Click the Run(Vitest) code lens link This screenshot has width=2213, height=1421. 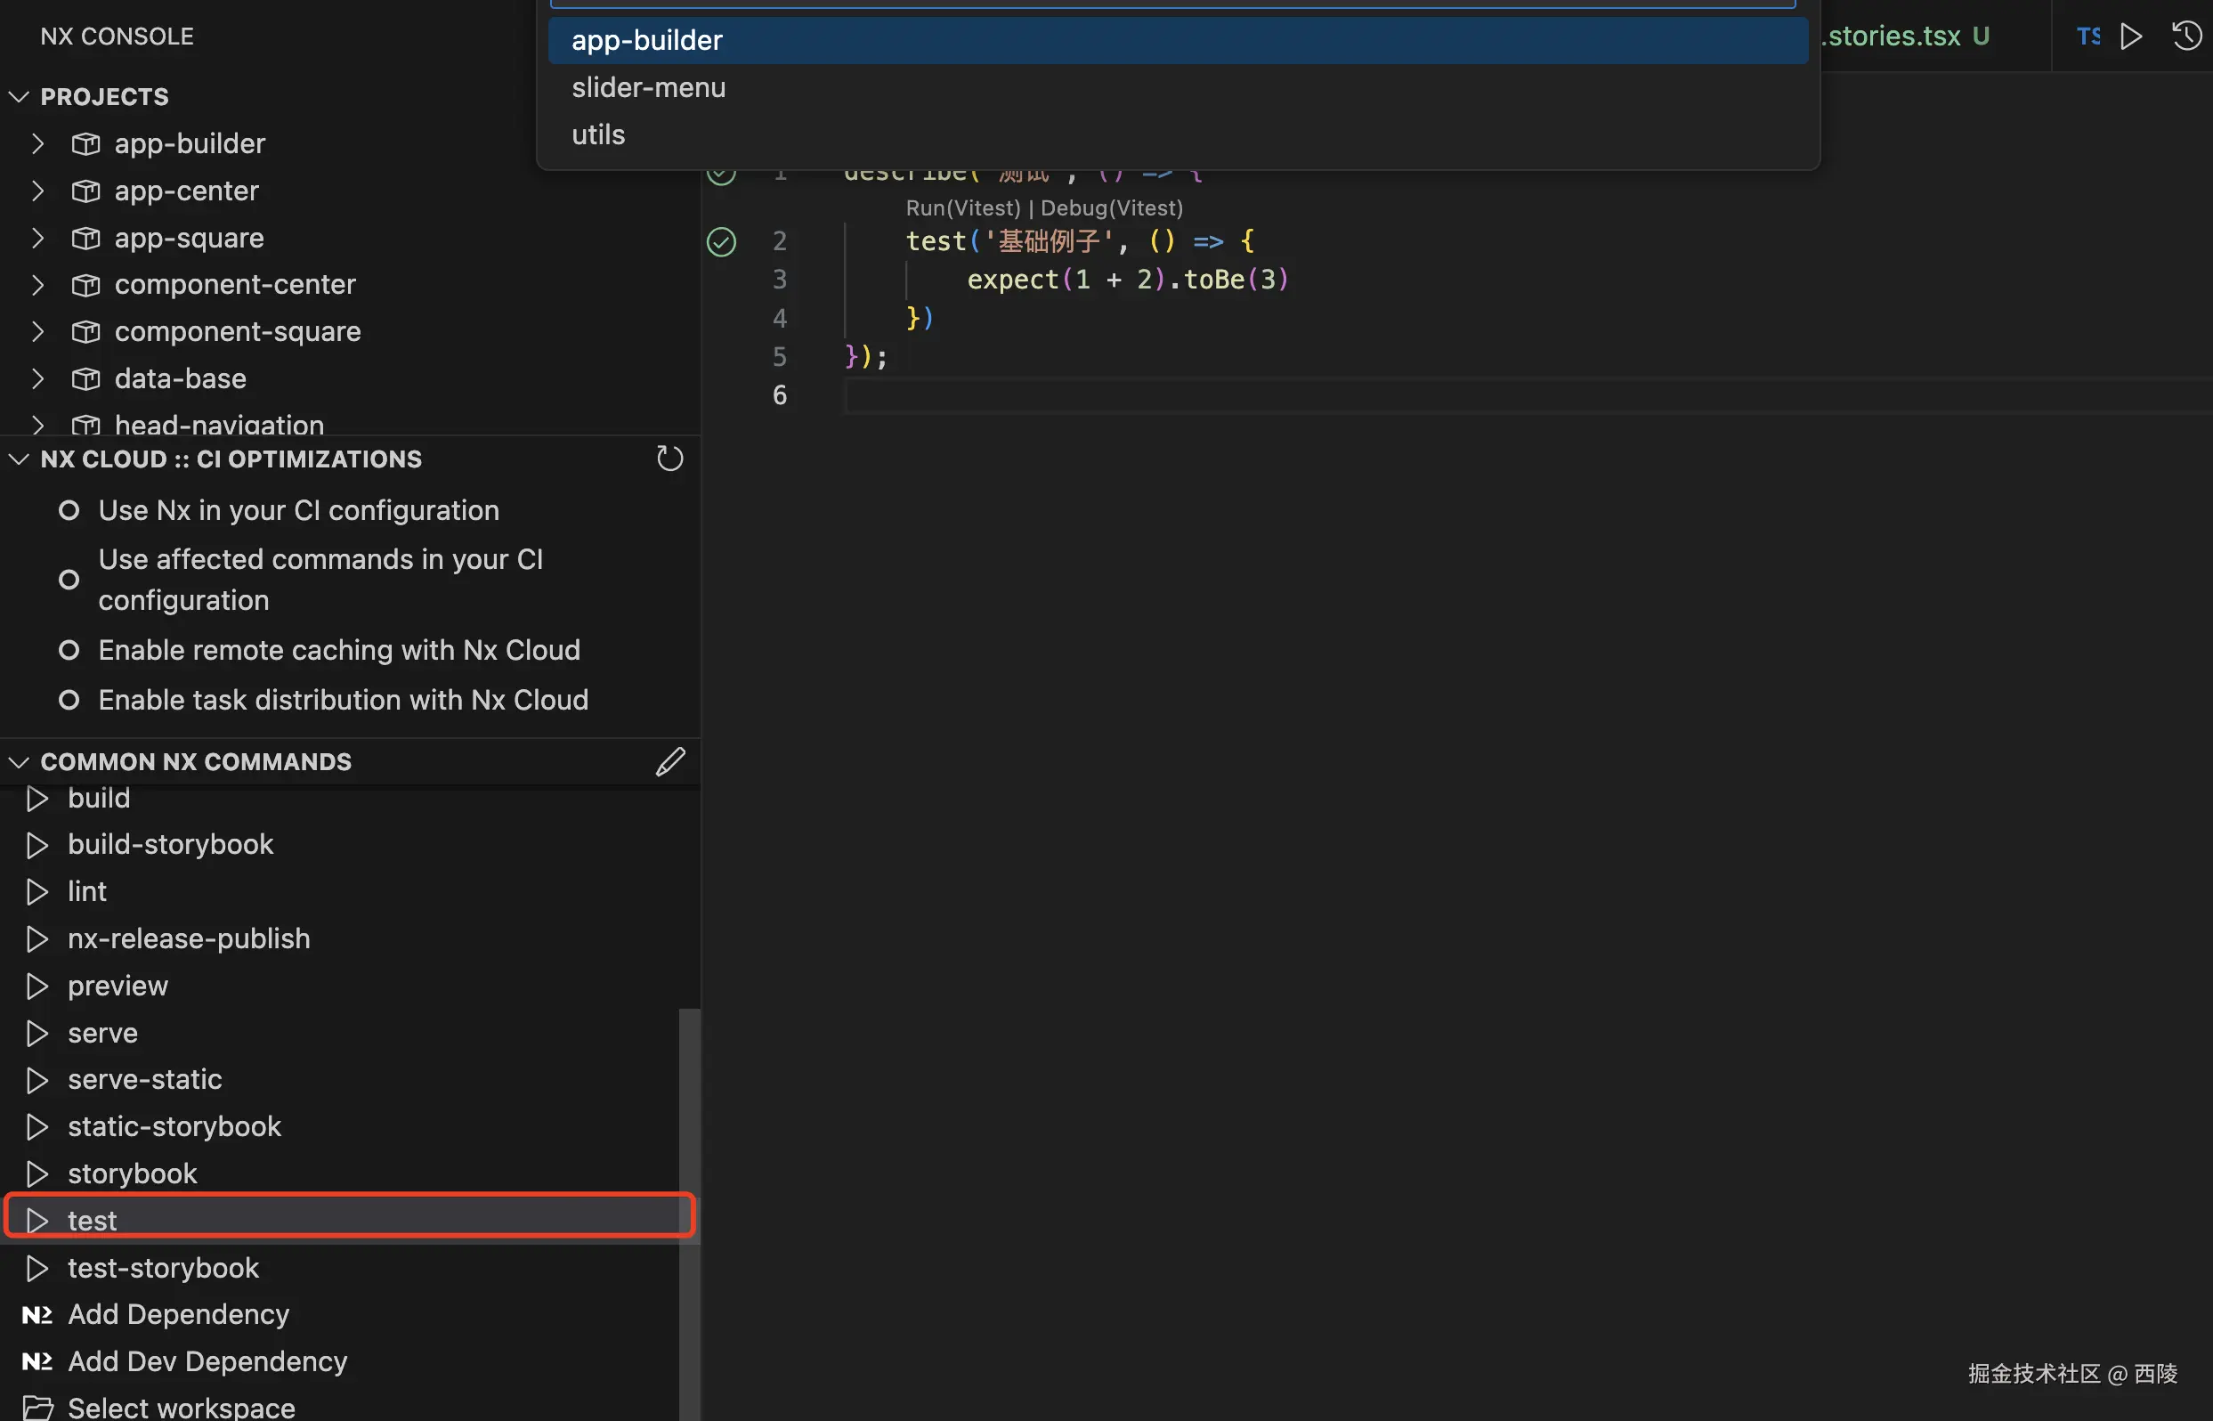(962, 208)
